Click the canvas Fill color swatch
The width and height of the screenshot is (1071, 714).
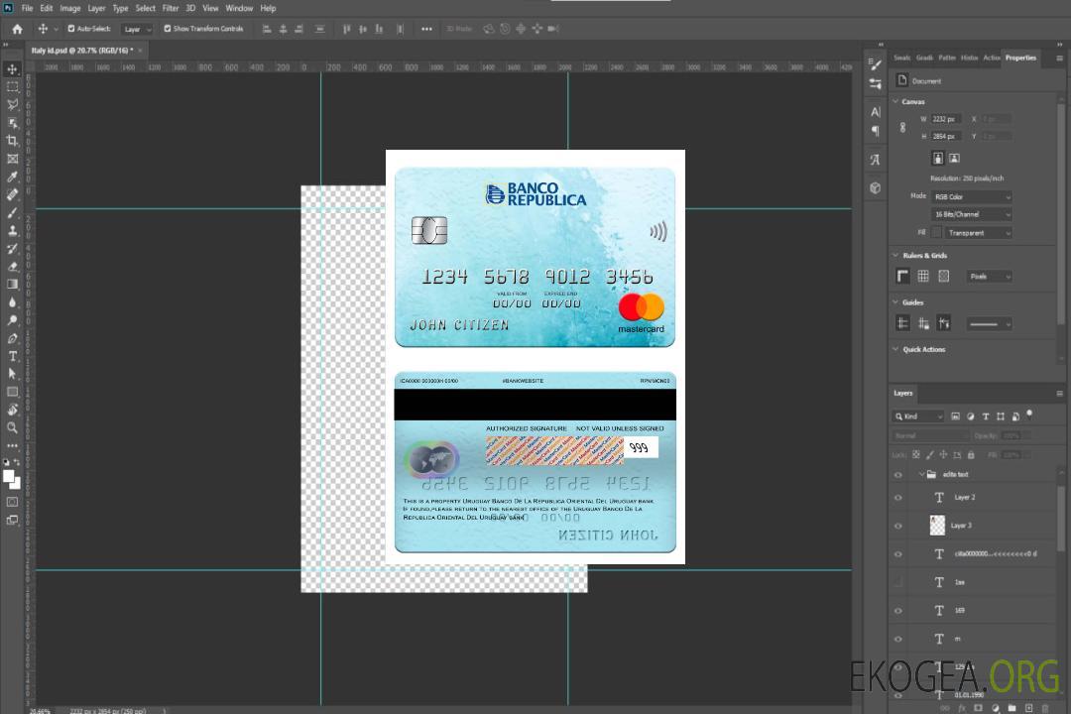(x=936, y=233)
